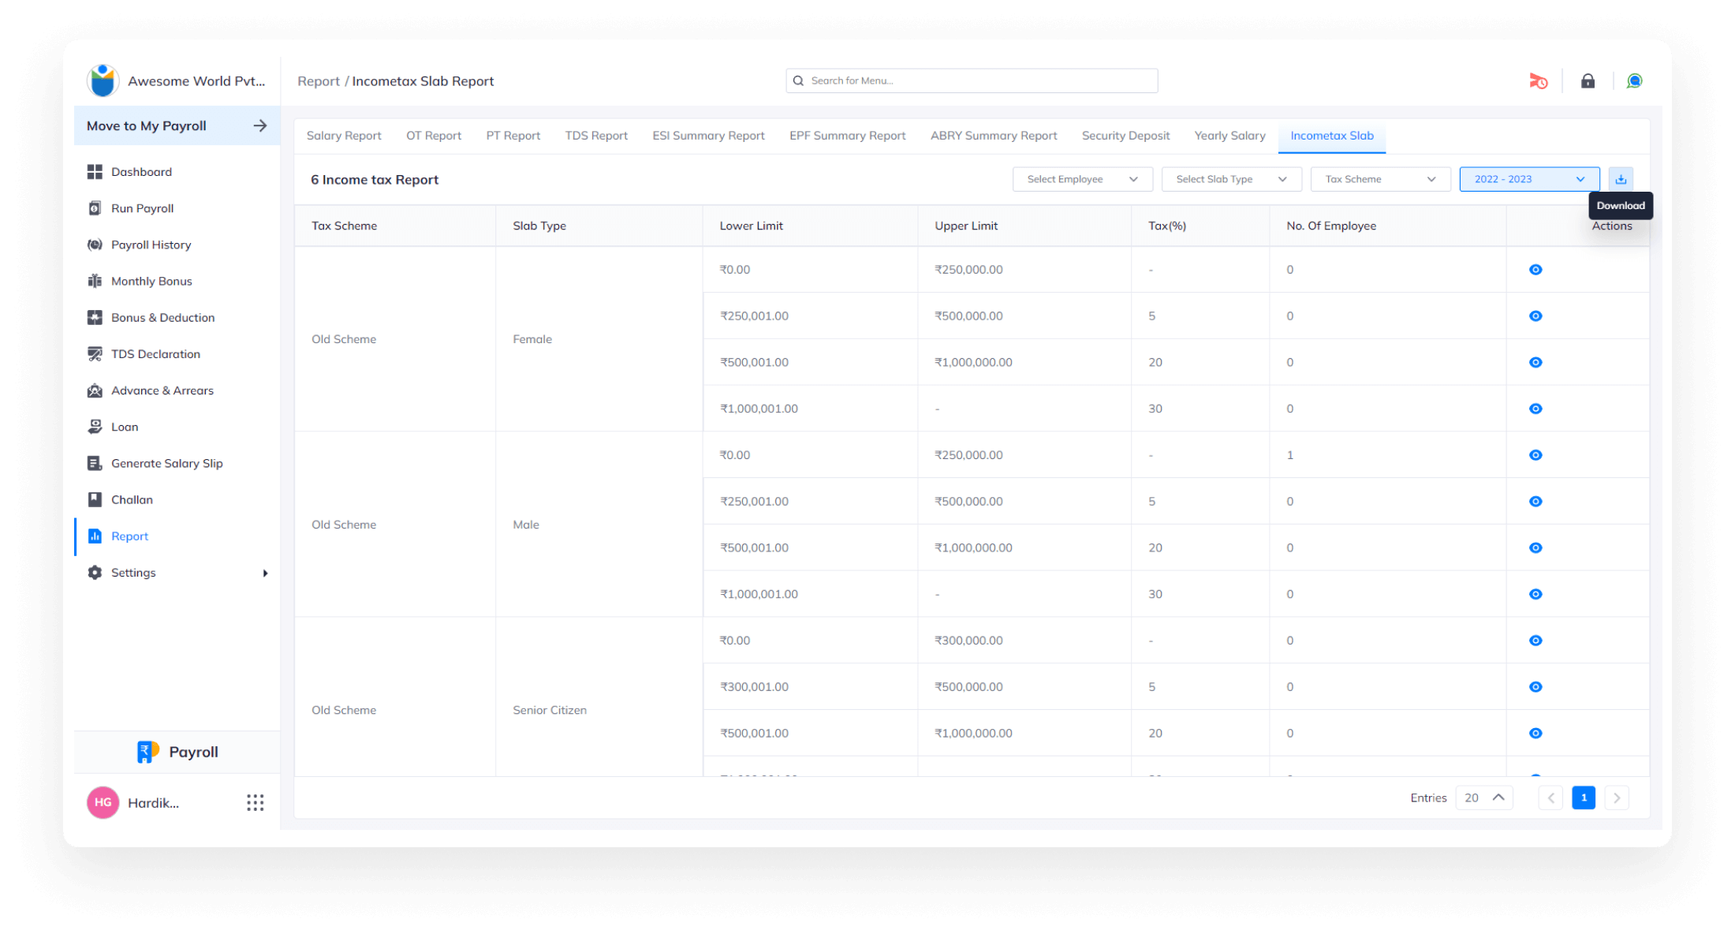Click the Payroll History sidebar icon

point(95,244)
